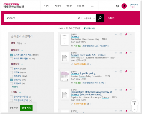Image resolution: width=142 pixels, height=114 pixels.
Task: Collapse the 자원유형 filter section
Action: coord(22,50)
